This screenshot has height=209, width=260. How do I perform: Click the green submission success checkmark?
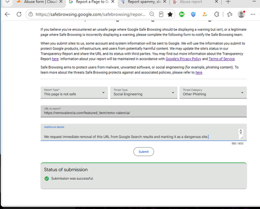coord(47,178)
